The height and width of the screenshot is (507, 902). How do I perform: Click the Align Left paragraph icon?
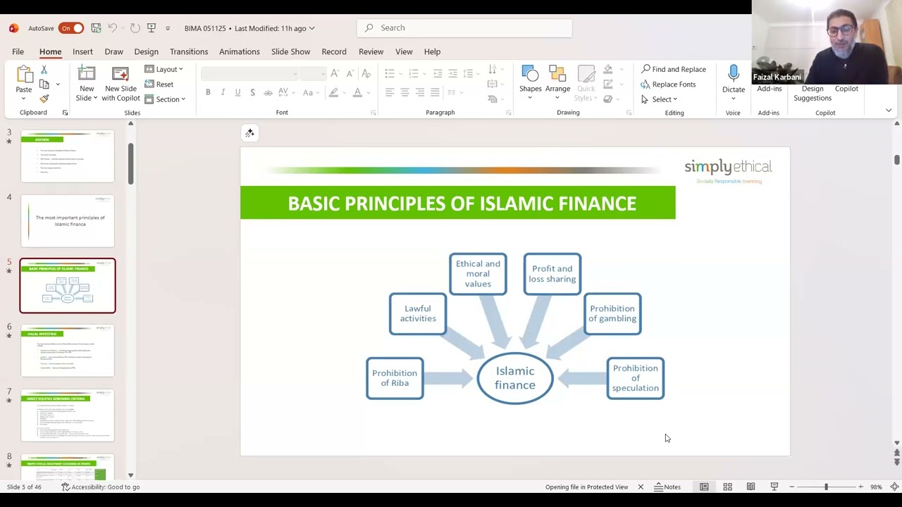[x=390, y=92]
